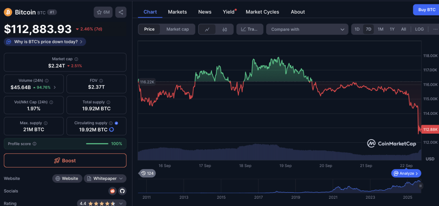Click the 19 Sep date on chart axis
Viewport: 439px width, 206px height.
point(285,165)
